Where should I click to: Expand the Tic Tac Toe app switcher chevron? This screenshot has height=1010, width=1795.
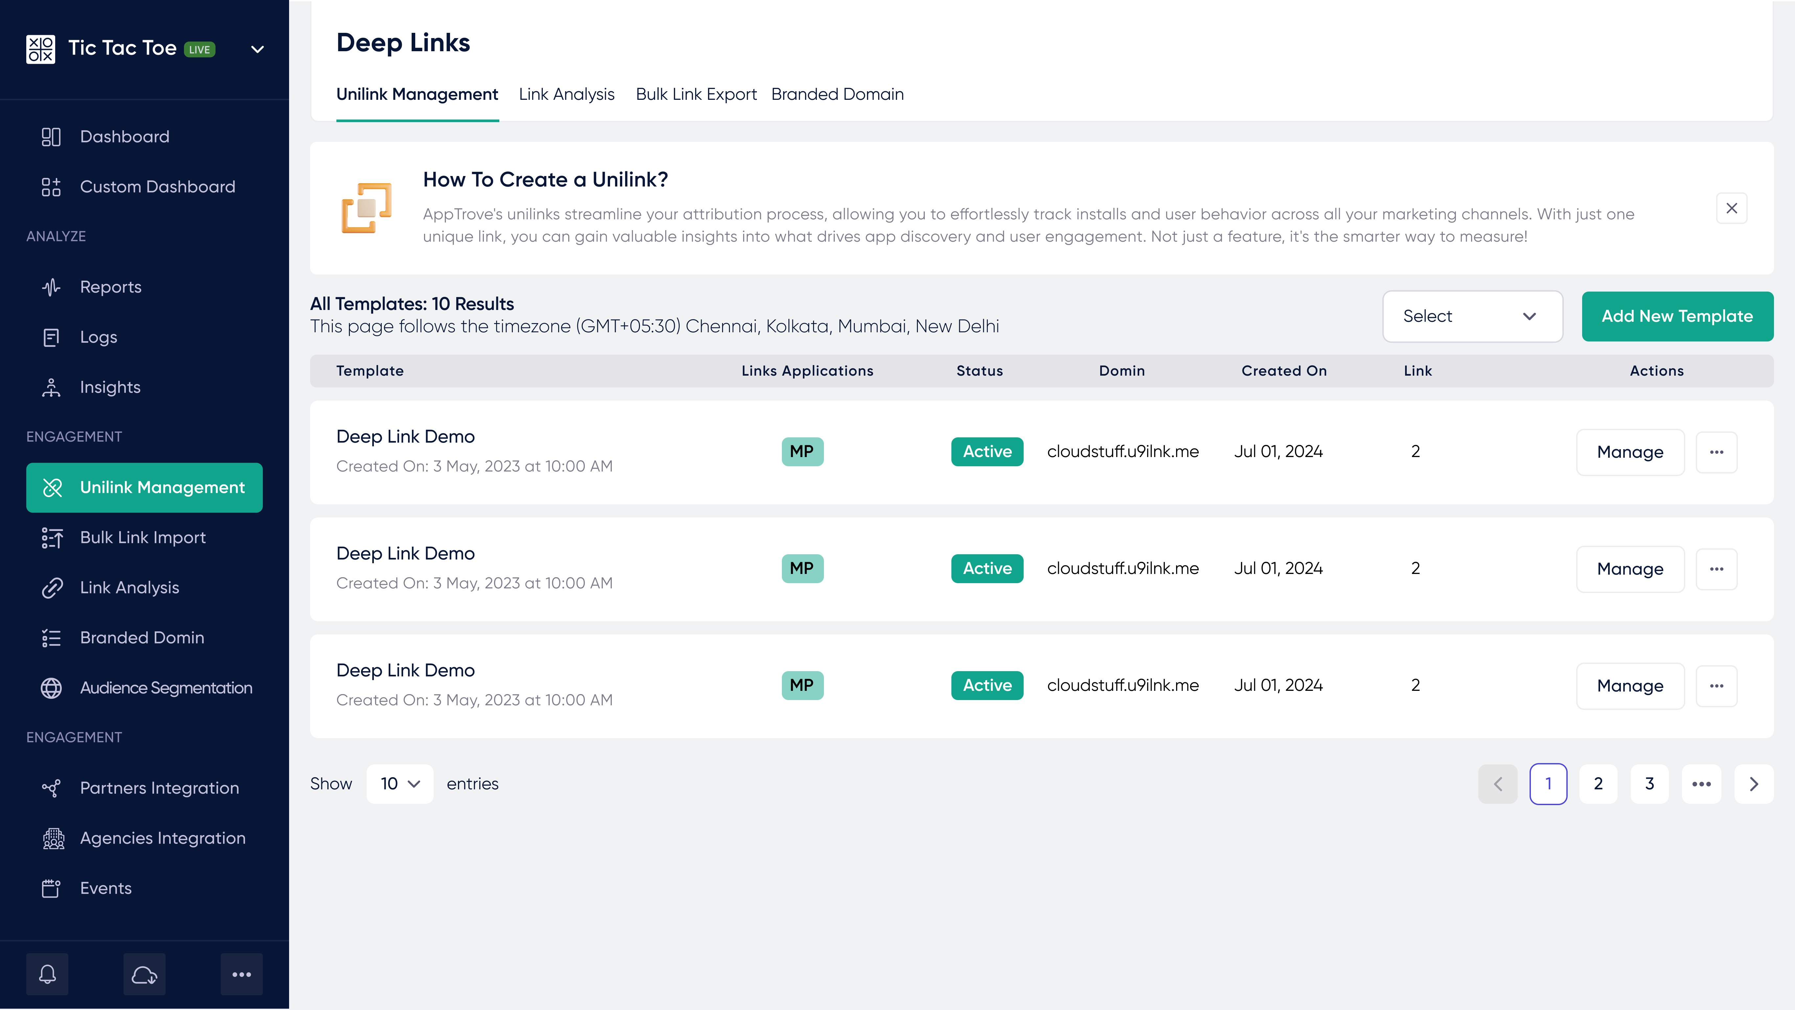tap(257, 50)
